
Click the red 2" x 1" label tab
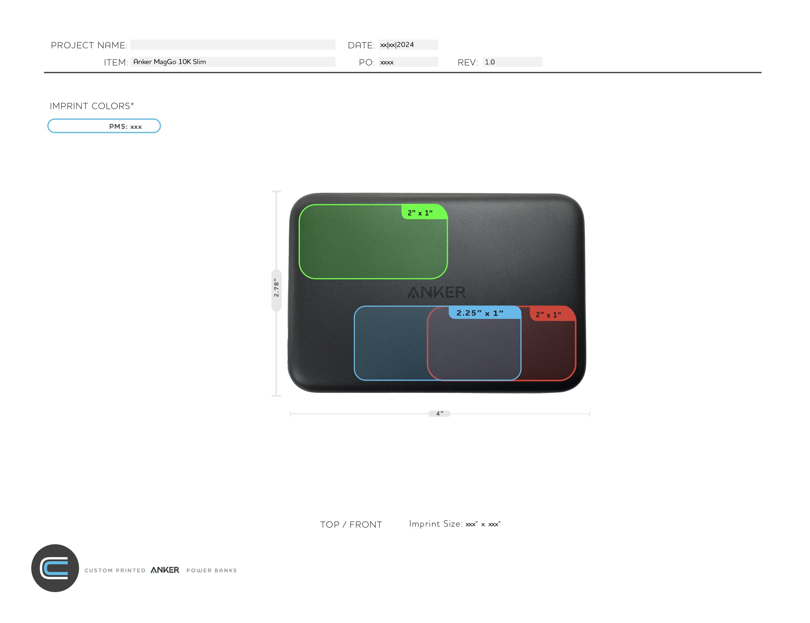[x=549, y=315]
